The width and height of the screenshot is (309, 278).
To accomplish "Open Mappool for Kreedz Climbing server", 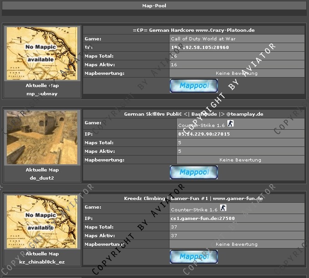I will click(194, 256).
